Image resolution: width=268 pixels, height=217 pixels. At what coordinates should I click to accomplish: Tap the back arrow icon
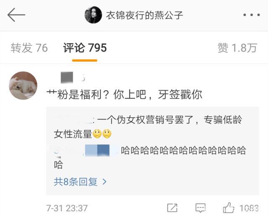point(16,15)
